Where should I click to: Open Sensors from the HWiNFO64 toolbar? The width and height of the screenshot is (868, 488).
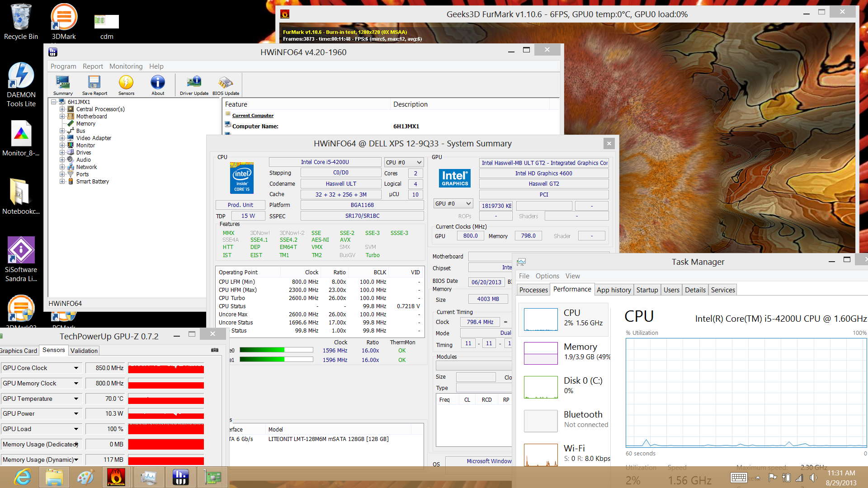[126, 85]
